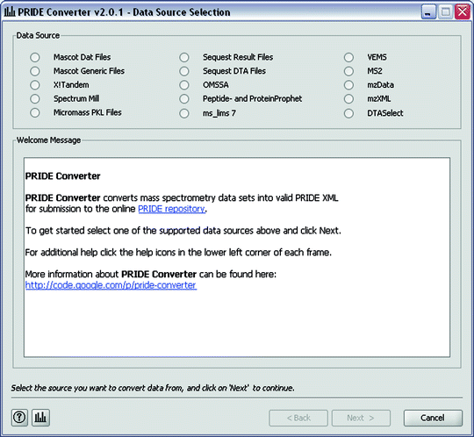Open the help question mark icon

pos(19,418)
